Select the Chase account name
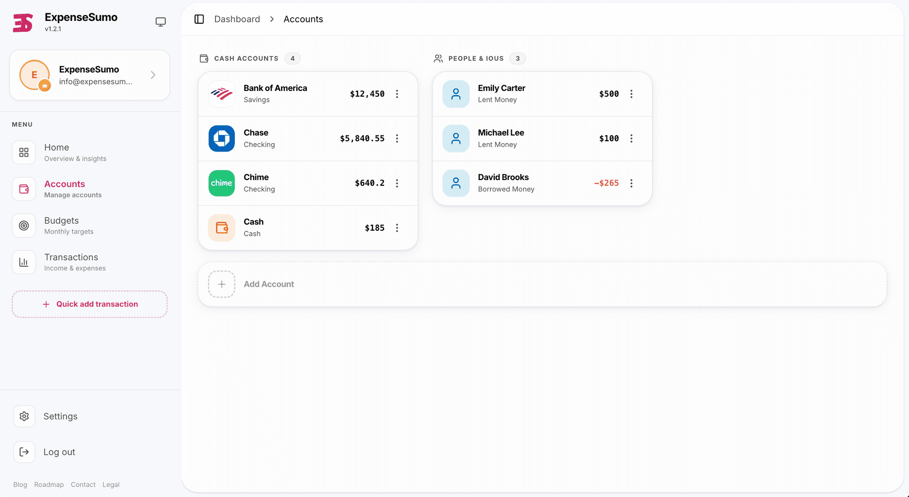 coord(256,133)
